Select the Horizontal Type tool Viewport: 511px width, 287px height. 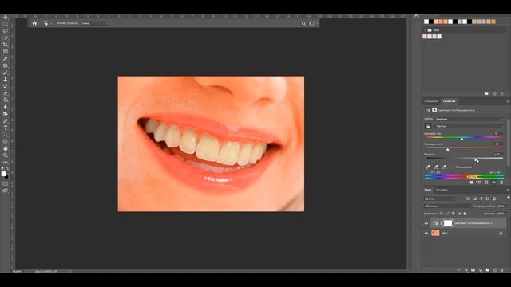click(6, 128)
